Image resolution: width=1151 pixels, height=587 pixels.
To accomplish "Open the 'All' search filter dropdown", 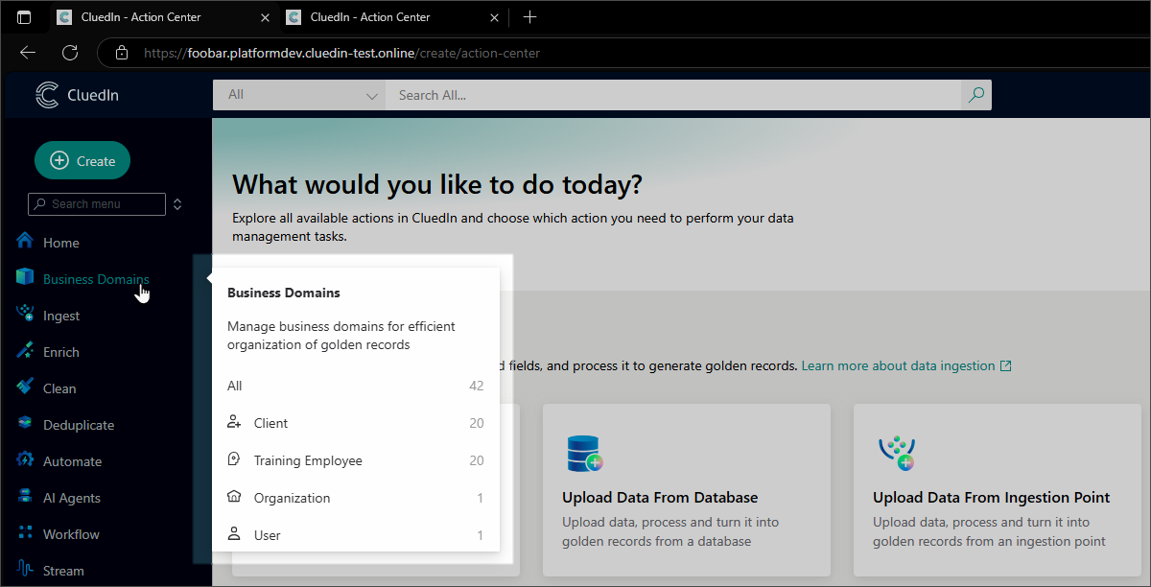I will pos(298,95).
